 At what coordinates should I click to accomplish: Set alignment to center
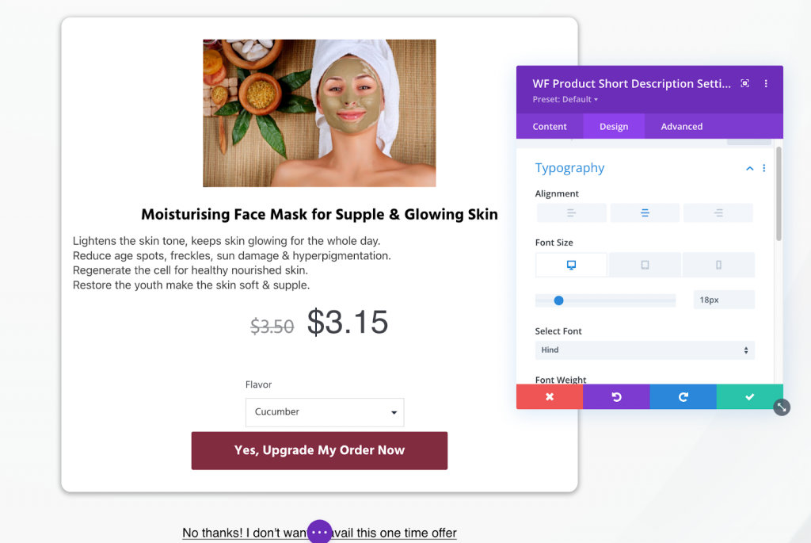[x=645, y=212]
